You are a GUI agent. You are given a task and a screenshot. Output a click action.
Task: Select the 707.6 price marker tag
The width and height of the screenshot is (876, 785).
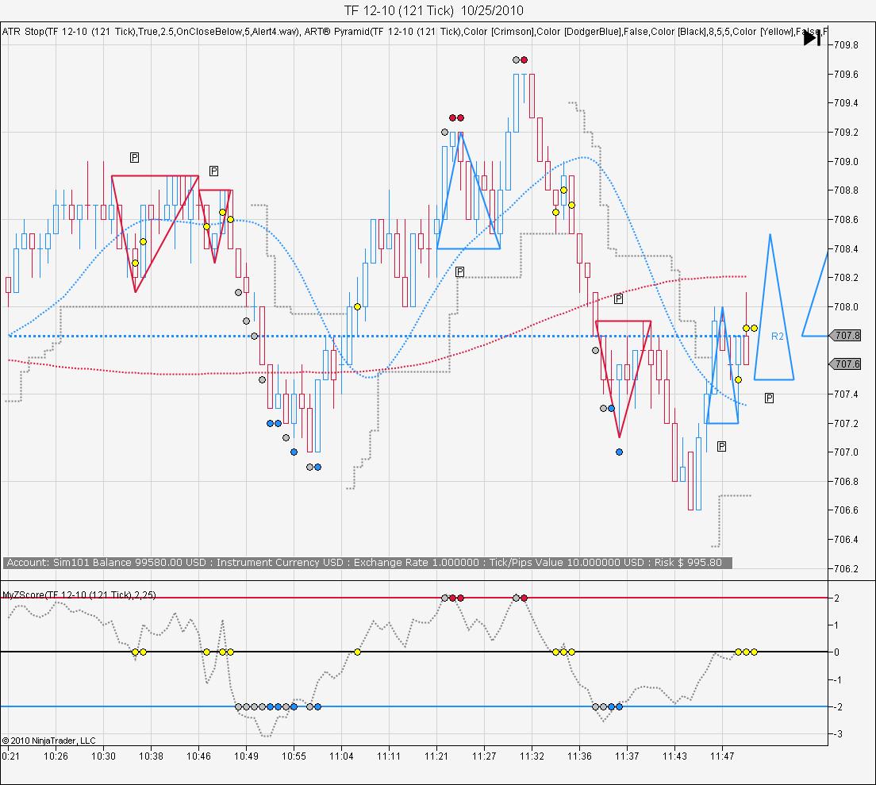point(845,364)
